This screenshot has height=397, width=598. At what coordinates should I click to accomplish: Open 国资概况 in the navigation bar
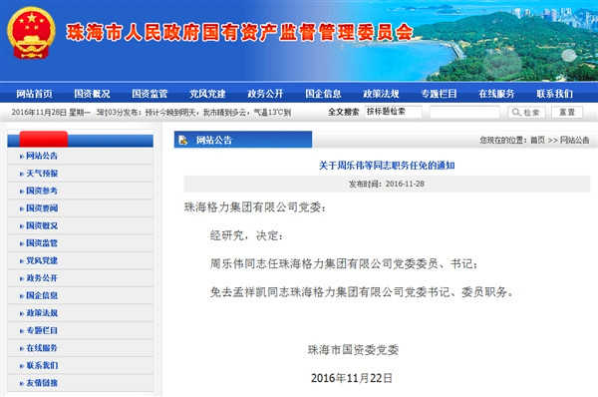pyautogui.click(x=92, y=94)
